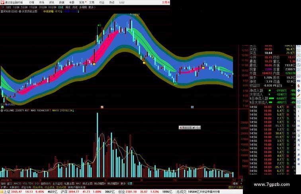Click the 1-minute button in the right toolbar

299,112
